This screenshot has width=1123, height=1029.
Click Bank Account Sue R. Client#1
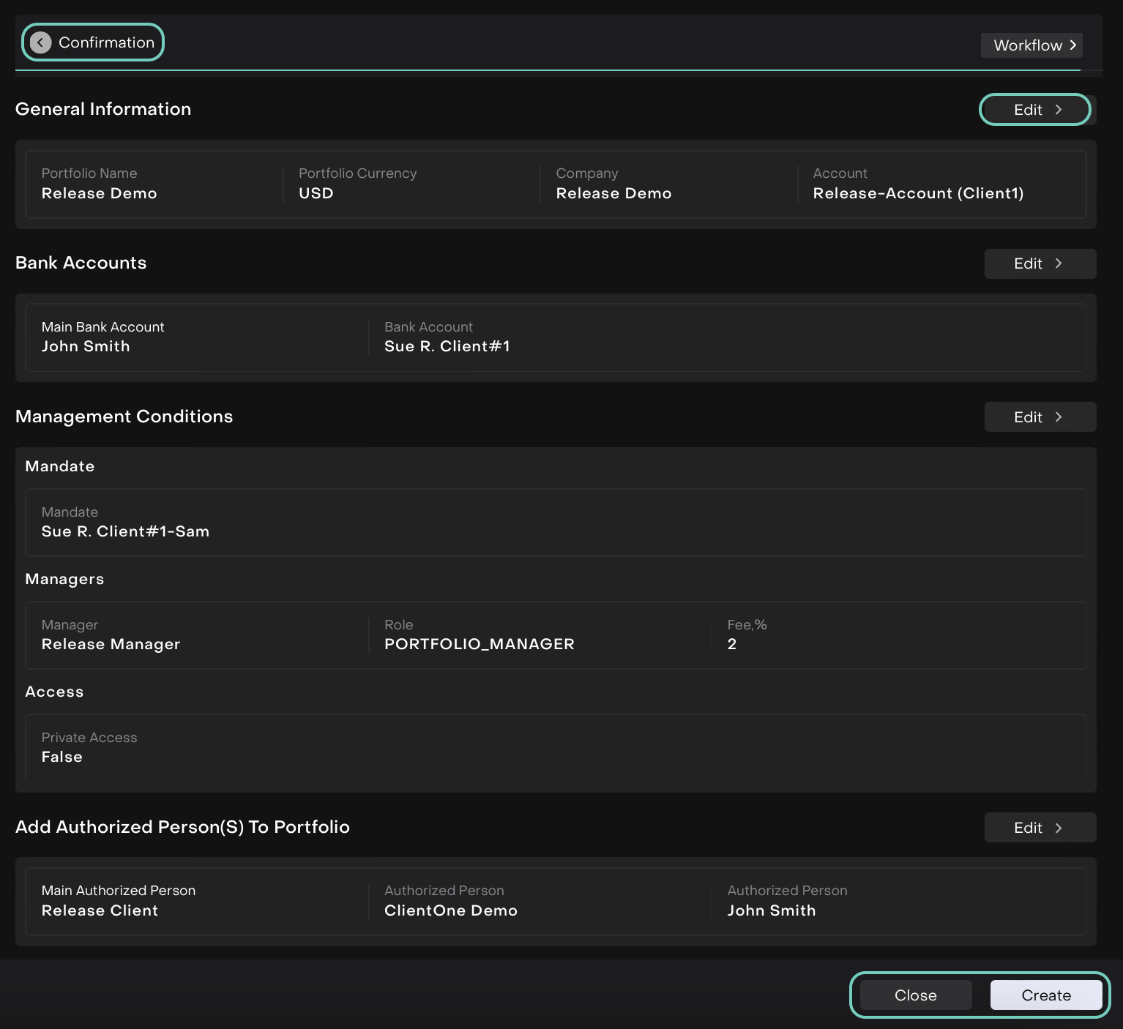coord(447,346)
